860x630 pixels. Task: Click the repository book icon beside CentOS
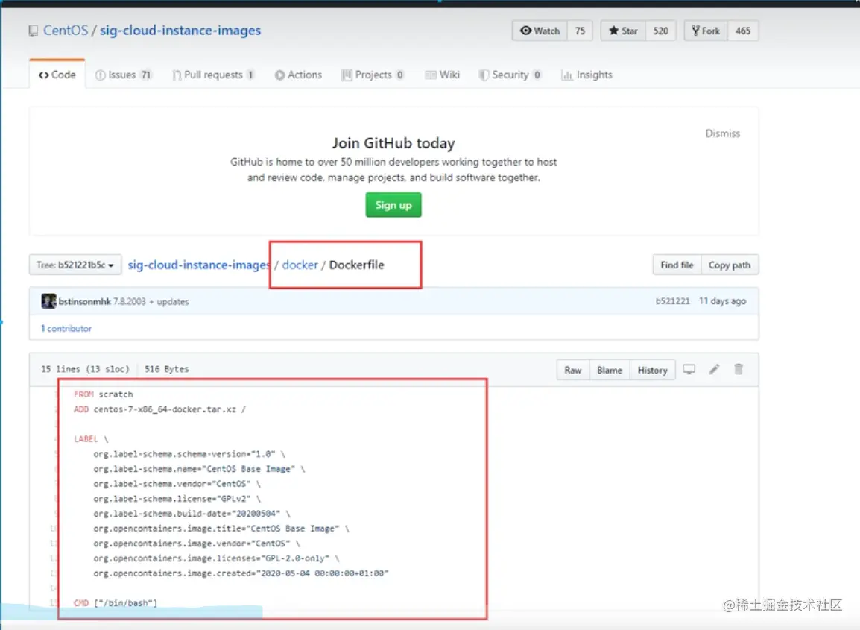pos(34,31)
